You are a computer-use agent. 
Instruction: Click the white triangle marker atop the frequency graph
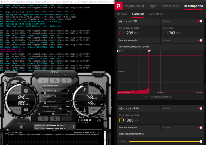pyautogui.click(x=149, y=51)
